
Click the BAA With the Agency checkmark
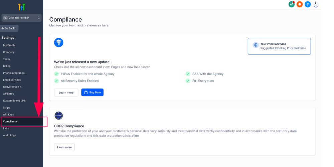tap(188, 74)
